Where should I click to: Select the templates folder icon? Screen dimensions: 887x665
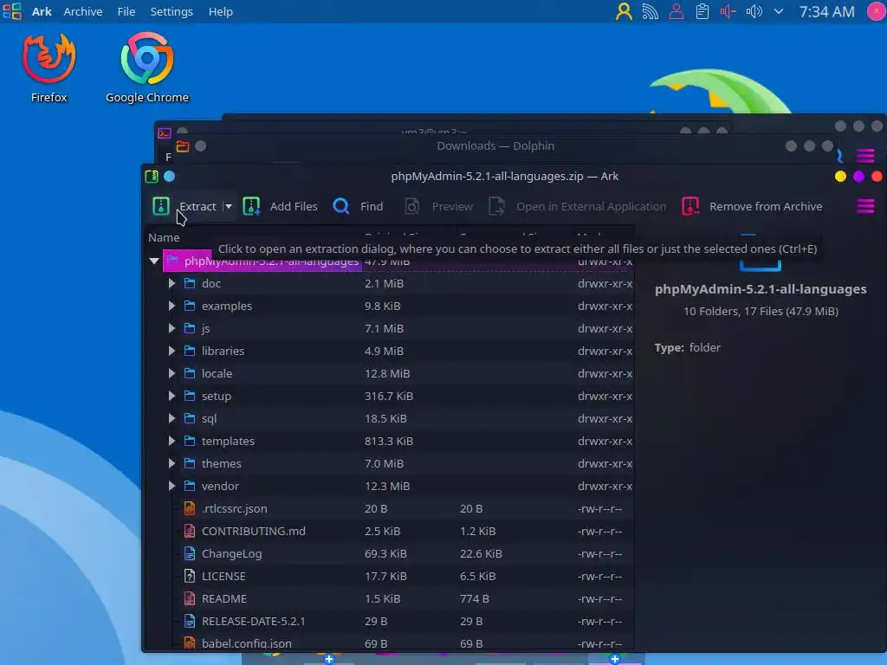pyautogui.click(x=190, y=441)
